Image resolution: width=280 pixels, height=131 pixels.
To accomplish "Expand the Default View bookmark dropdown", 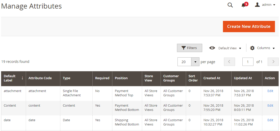I will point(240,48).
